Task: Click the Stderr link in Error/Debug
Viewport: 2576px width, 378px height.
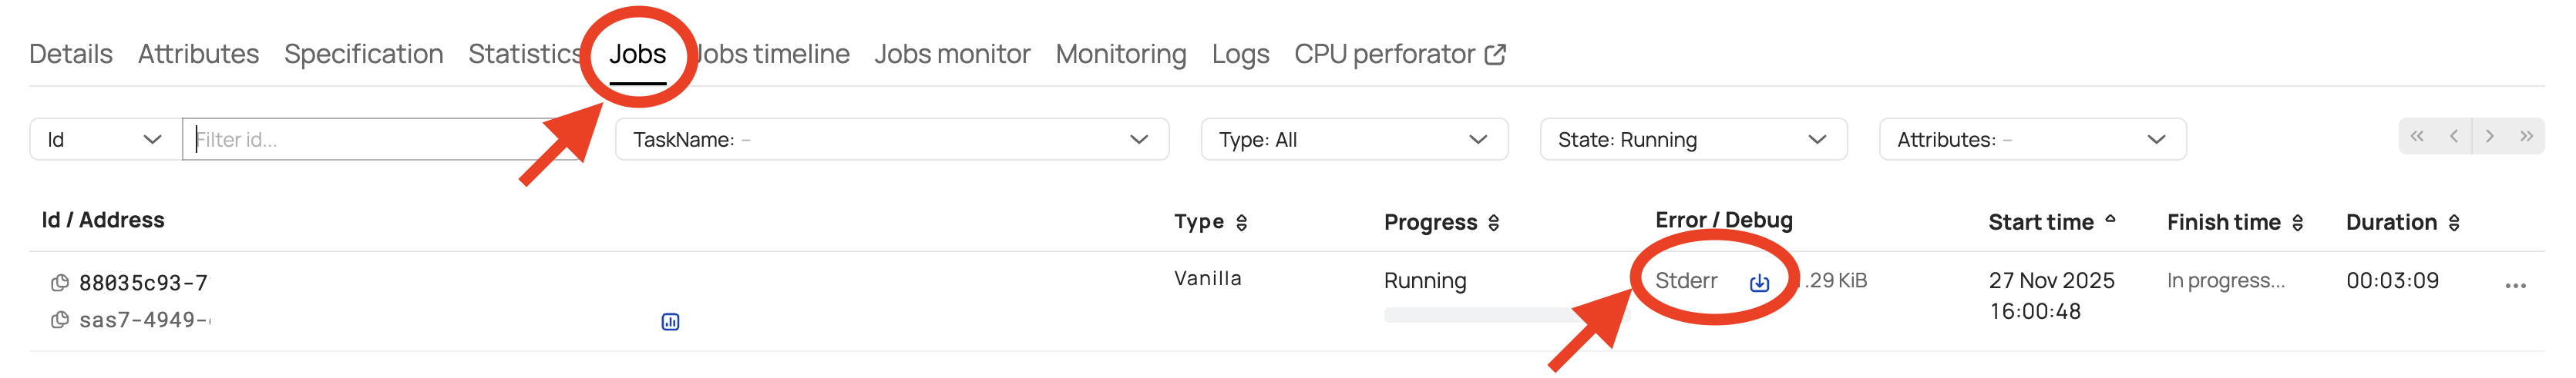Action: (x=1686, y=281)
